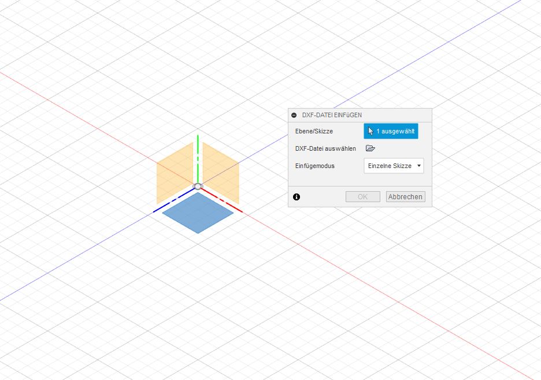Select the left orange vertical origin plane
Screen dimensions: 541x380
(x=175, y=173)
